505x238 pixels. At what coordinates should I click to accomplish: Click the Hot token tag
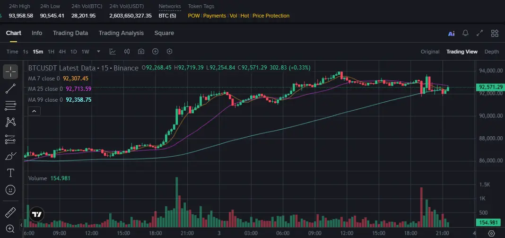coord(245,16)
